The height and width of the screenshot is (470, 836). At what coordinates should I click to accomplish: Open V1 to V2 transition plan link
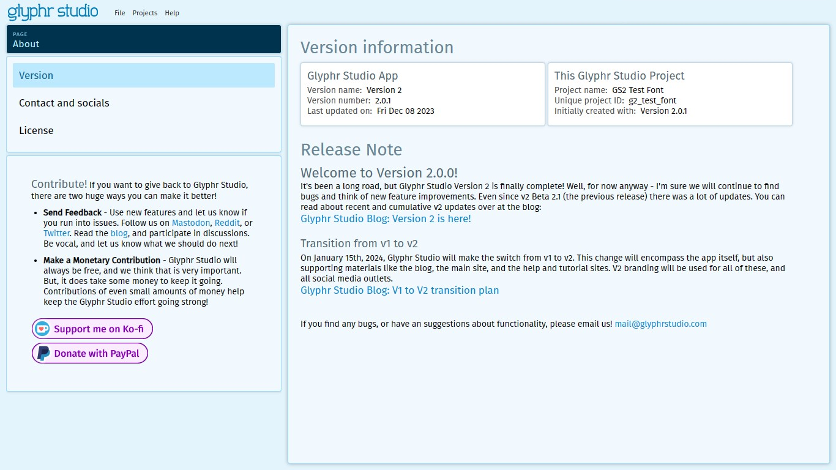coord(400,290)
